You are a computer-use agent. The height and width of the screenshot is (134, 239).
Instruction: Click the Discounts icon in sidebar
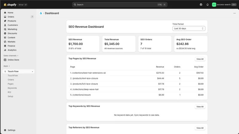click(x=5, y=33)
